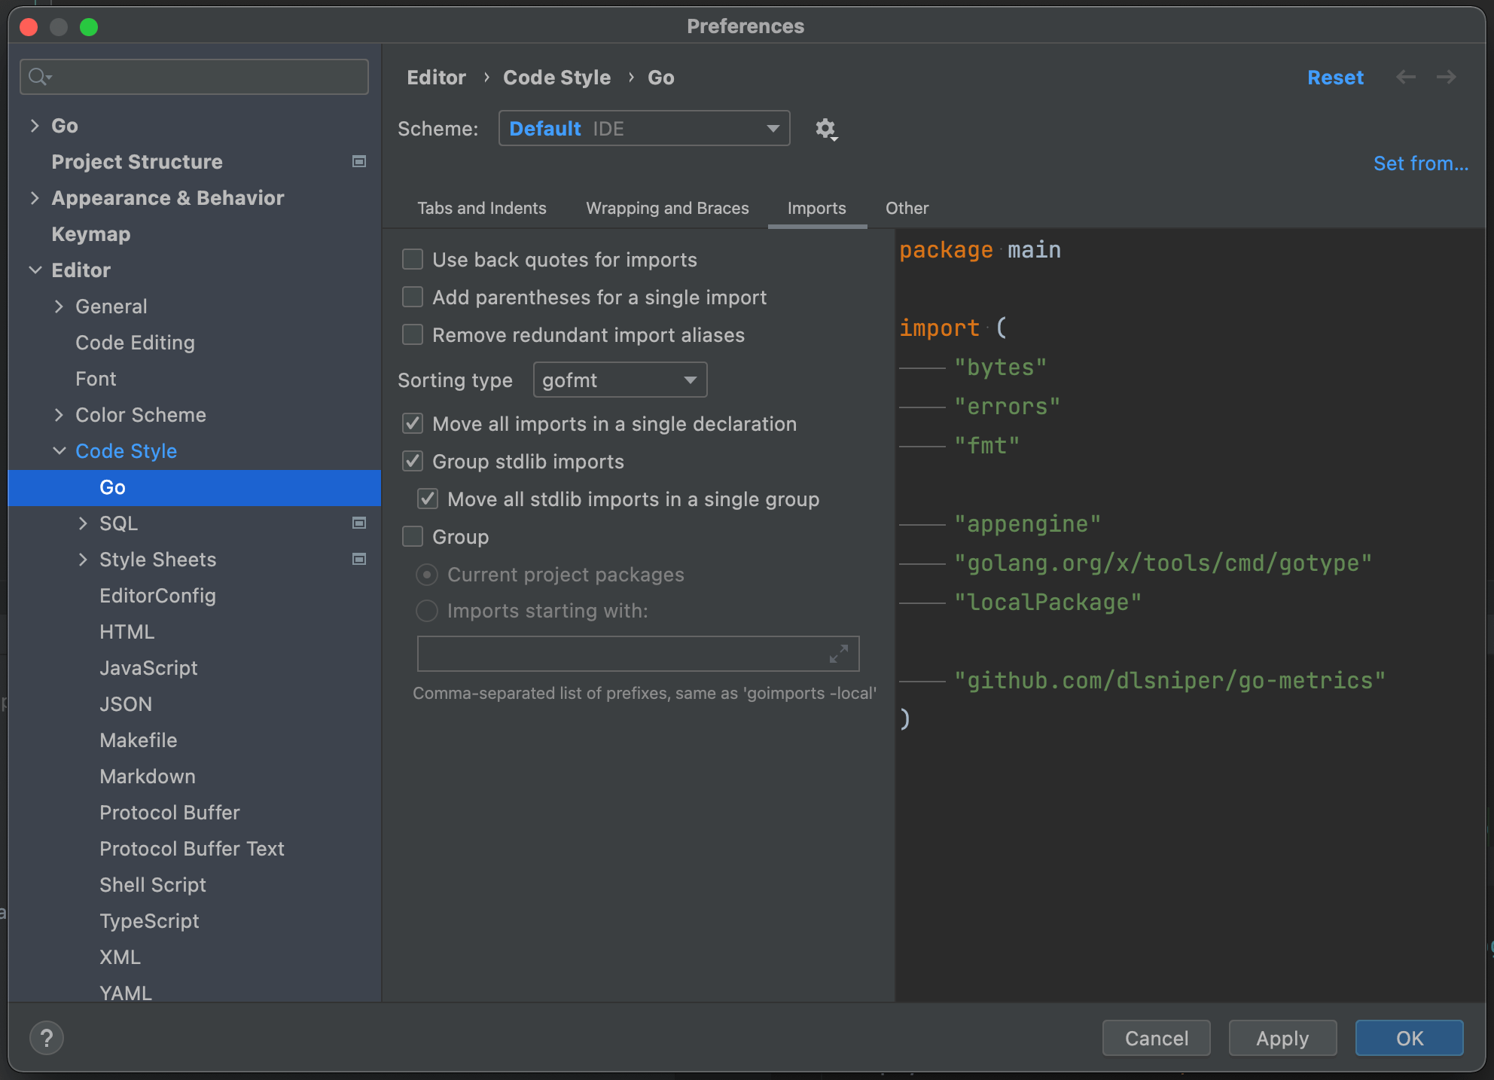The height and width of the screenshot is (1080, 1494).
Task: Switch to Wrapping and Braces tab
Action: [x=667, y=208]
